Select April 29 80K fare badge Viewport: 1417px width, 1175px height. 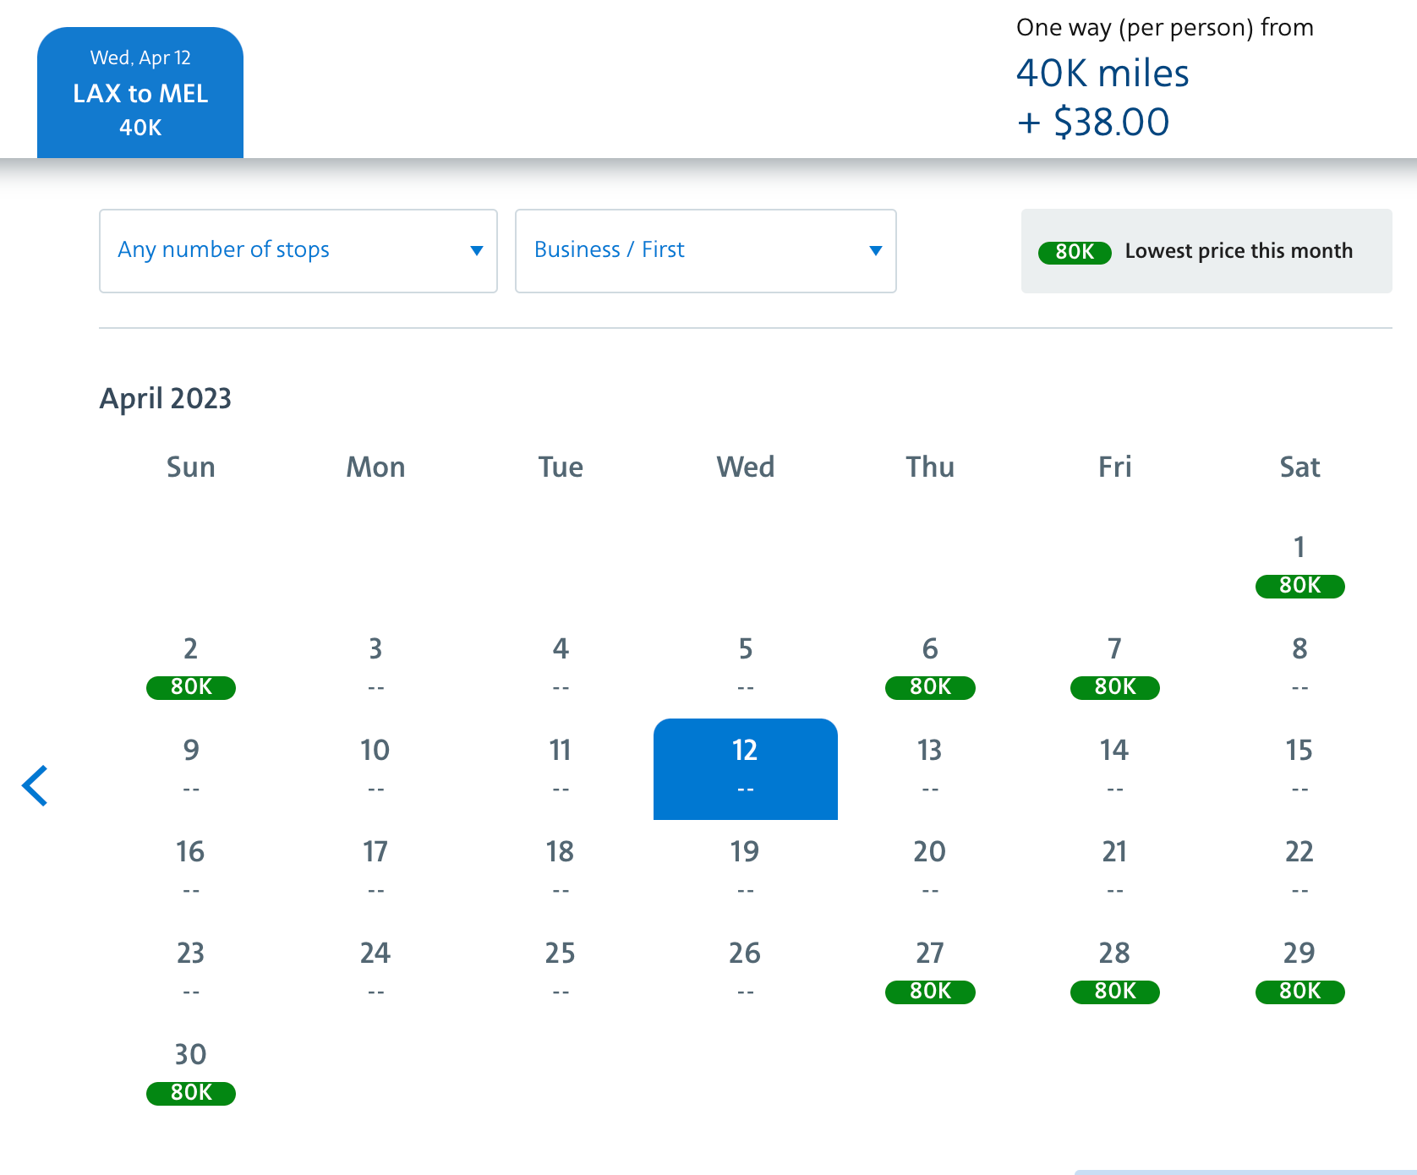tap(1299, 992)
